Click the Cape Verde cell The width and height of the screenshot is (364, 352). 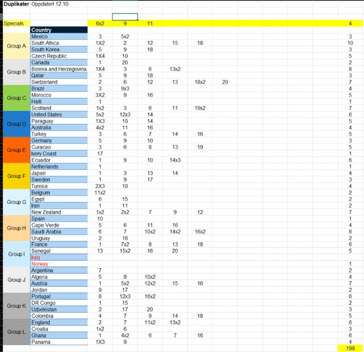pyautogui.click(x=59, y=225)
